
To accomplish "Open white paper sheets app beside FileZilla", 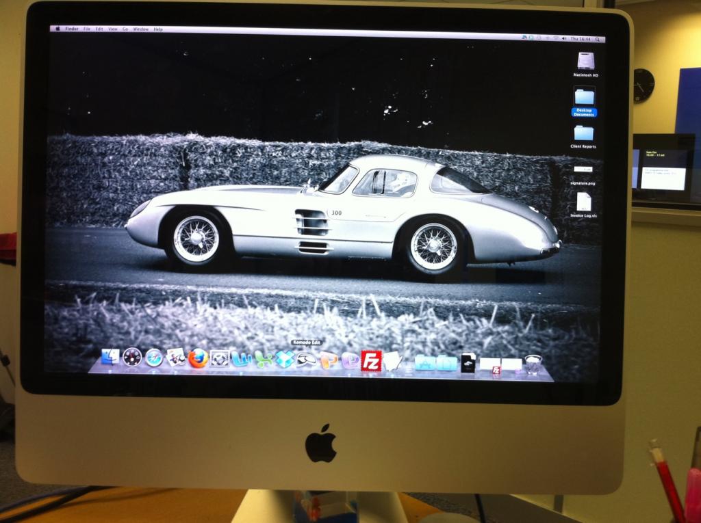I will pos(392,361).
